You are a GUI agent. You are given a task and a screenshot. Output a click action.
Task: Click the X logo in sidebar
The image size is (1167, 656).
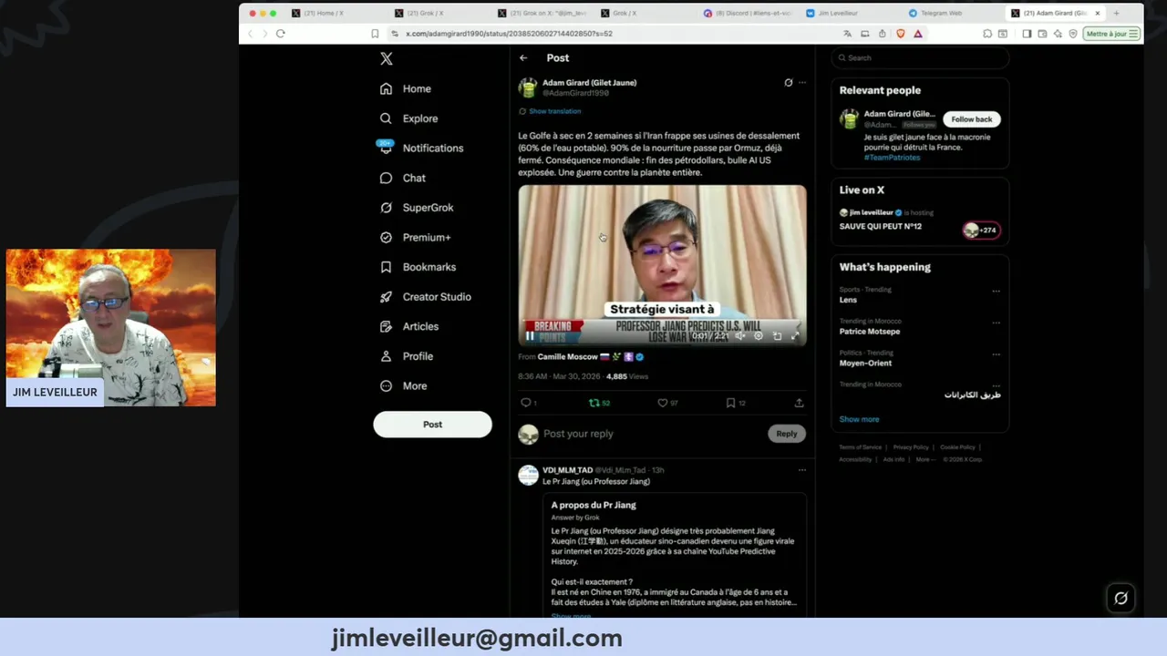click(387, 58)
